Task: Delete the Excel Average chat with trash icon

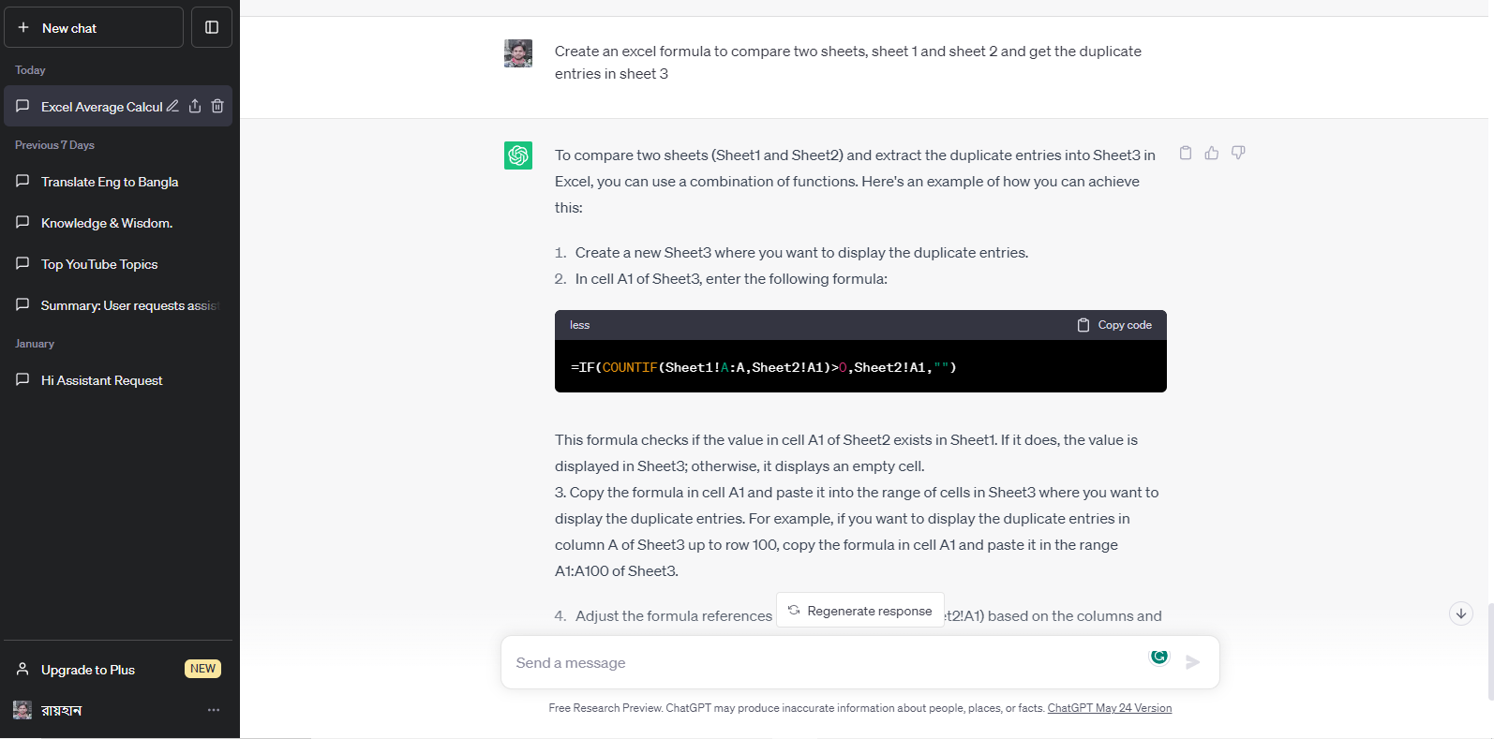Action: [x=217, y=106]
